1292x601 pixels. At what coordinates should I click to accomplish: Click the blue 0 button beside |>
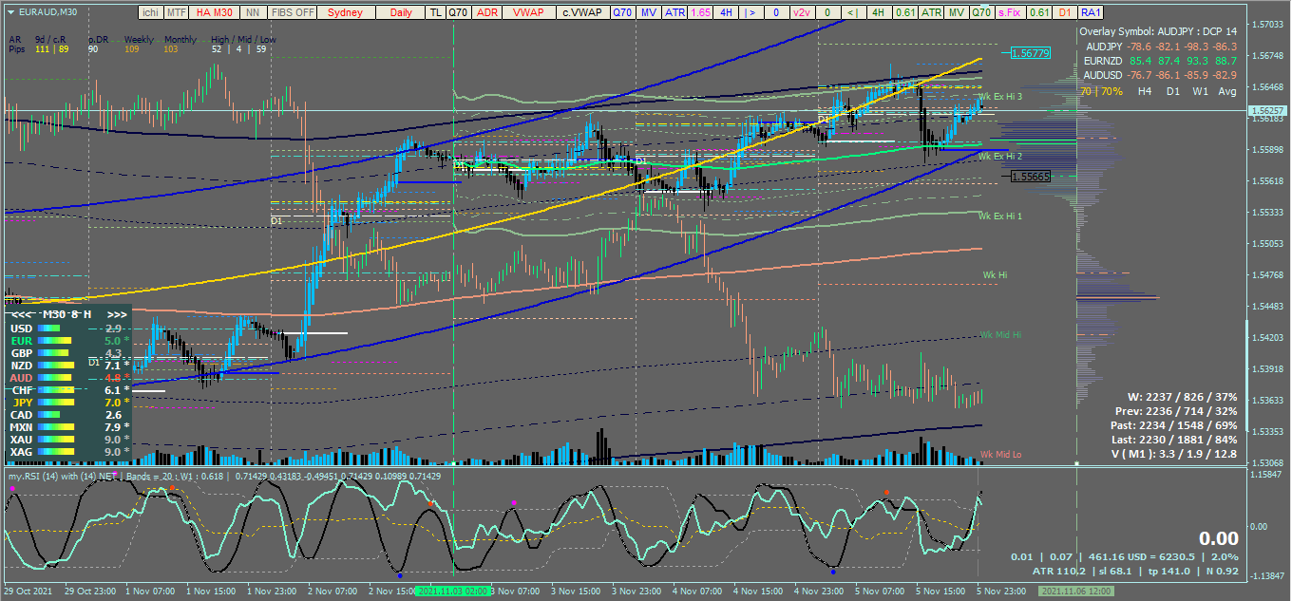(777, 12)
